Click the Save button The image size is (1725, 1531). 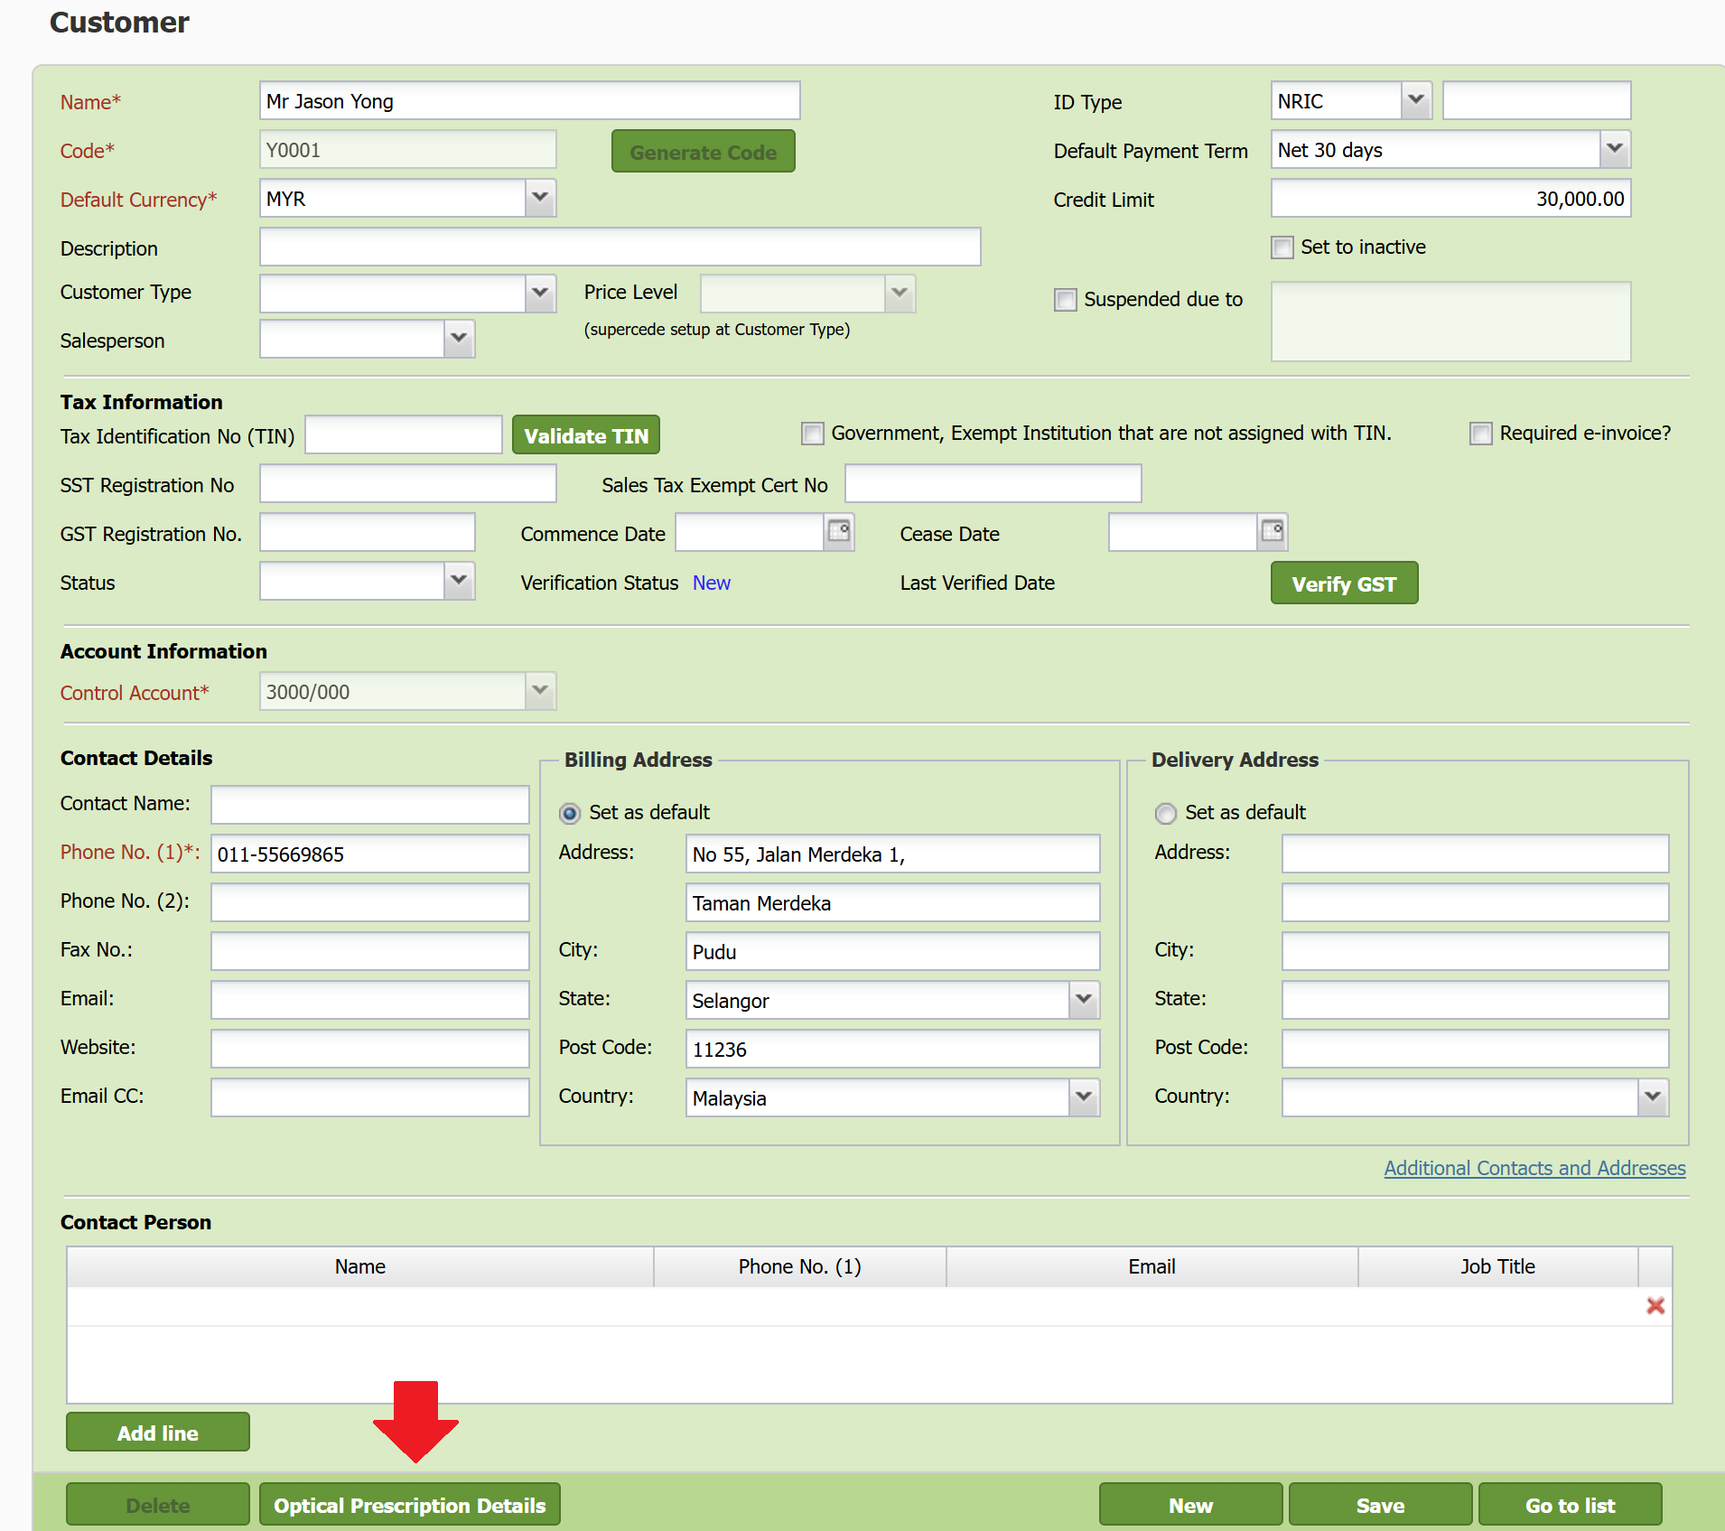pos(1379,1505)
